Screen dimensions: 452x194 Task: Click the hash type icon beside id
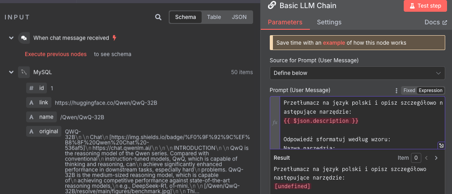click(31, 88)
